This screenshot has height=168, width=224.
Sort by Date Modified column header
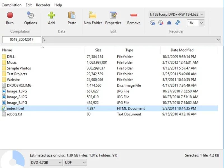[189, 50]
